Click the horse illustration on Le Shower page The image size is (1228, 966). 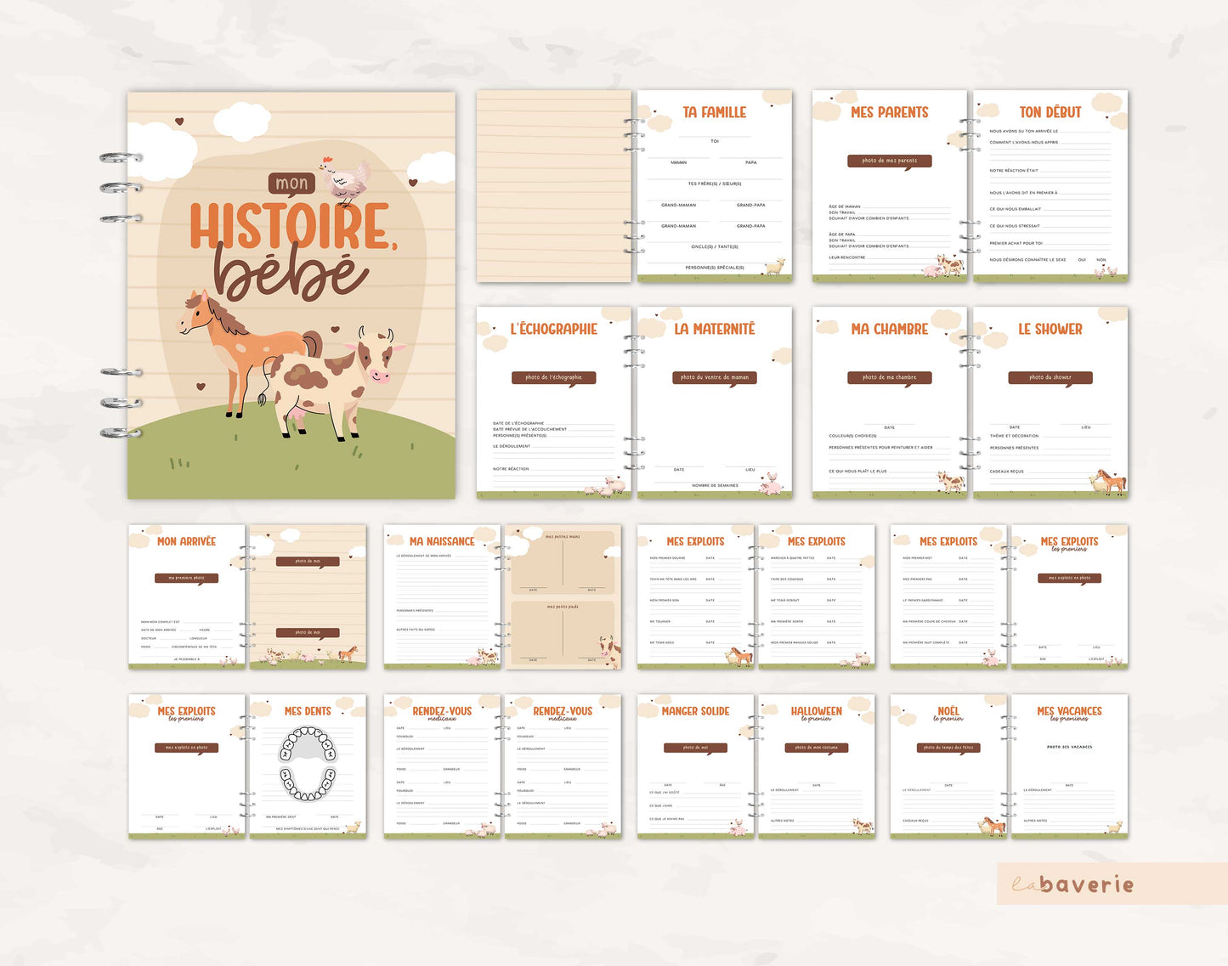(x=1109, y=482)
